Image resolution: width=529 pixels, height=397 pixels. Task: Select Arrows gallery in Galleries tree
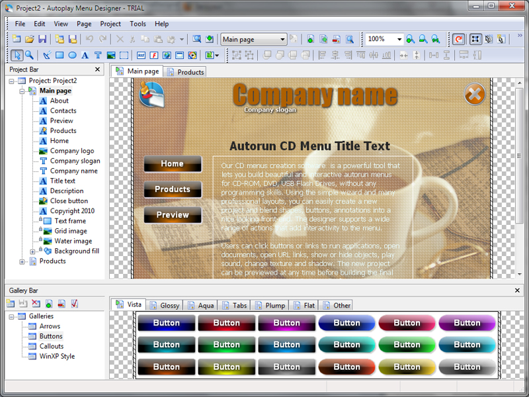click(50, 326)
